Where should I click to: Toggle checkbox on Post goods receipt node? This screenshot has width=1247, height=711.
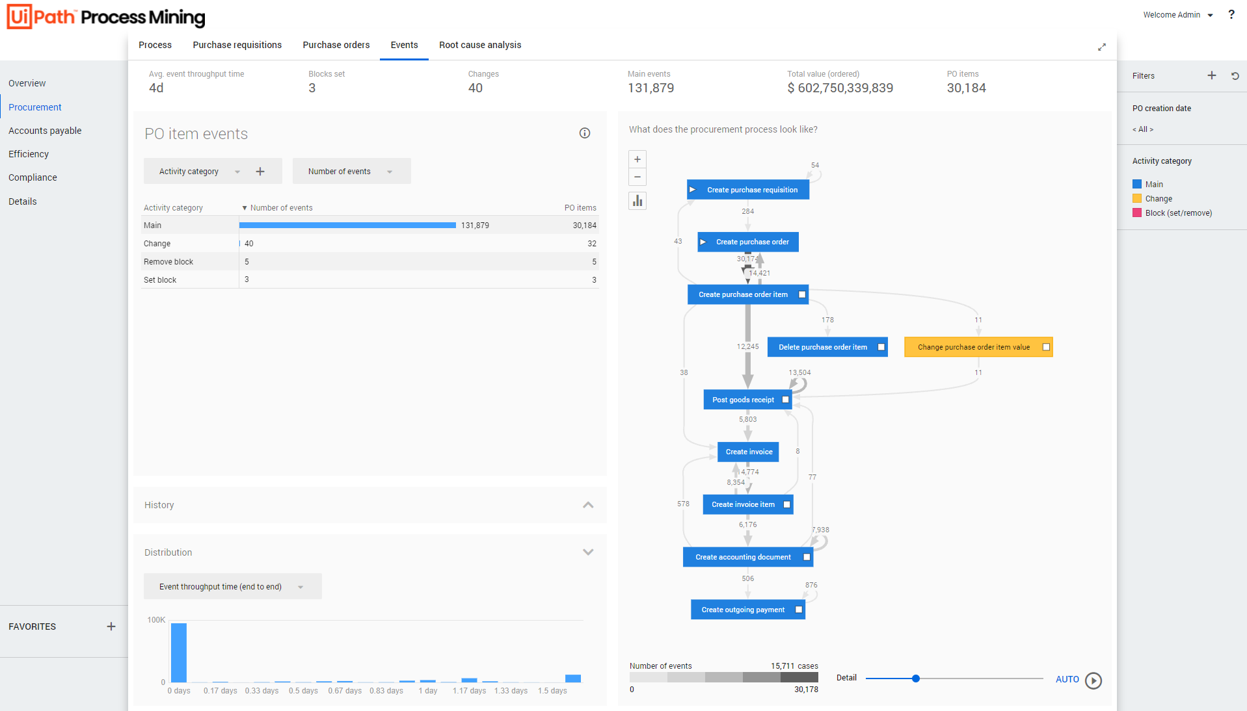click(x=785, y=400)
